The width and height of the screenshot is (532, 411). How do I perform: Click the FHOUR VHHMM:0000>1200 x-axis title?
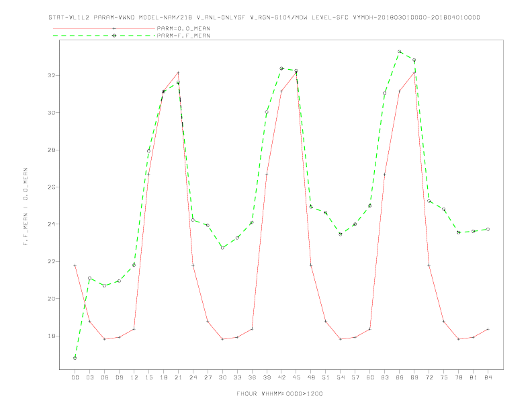click(279, 394)
